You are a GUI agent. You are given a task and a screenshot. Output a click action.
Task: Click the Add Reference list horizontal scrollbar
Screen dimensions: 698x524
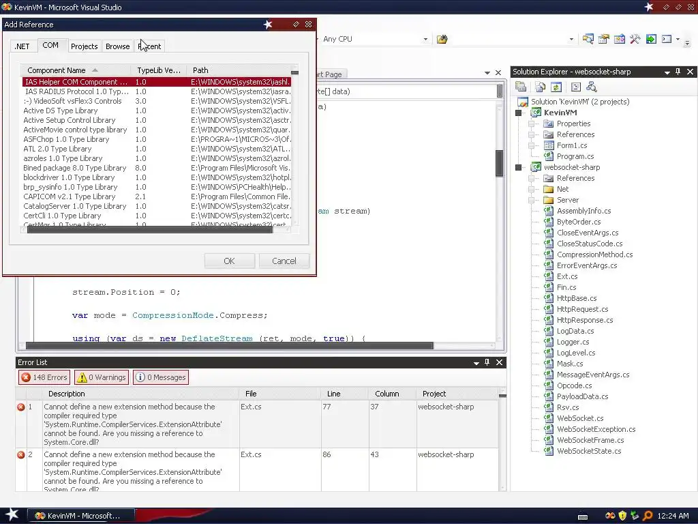pos(149,229)
